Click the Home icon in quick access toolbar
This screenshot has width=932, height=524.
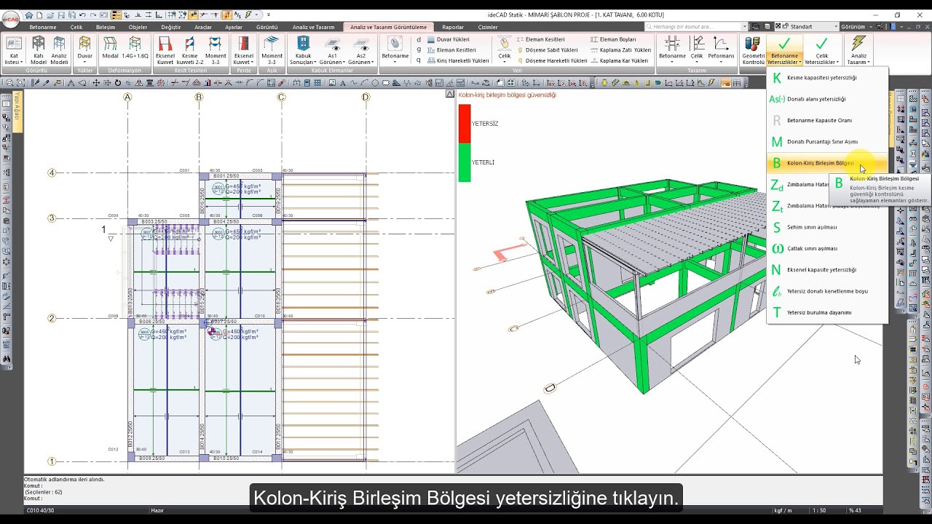(x=29, y=15)
